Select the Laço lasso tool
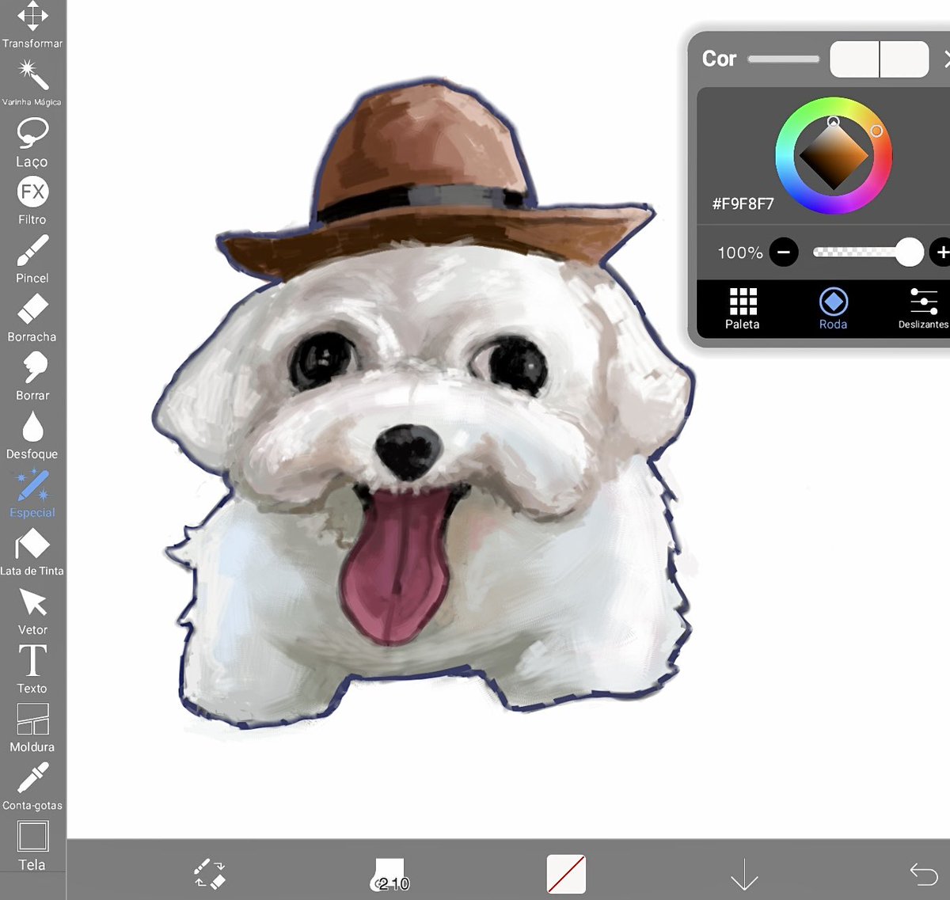This screenshot has width=950, height=900. point(32,142)
